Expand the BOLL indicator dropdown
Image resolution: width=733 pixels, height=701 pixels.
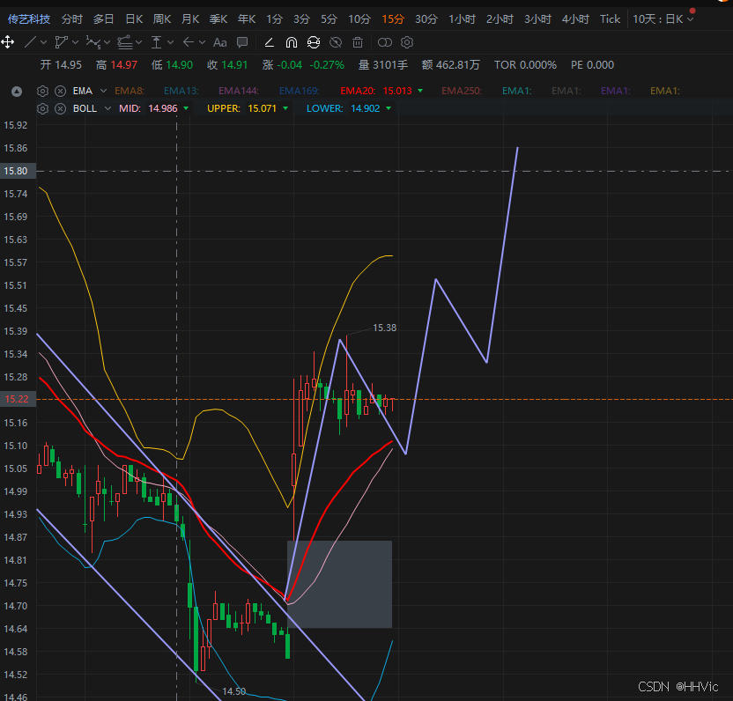pyautogui.click(x=108, y=108)
